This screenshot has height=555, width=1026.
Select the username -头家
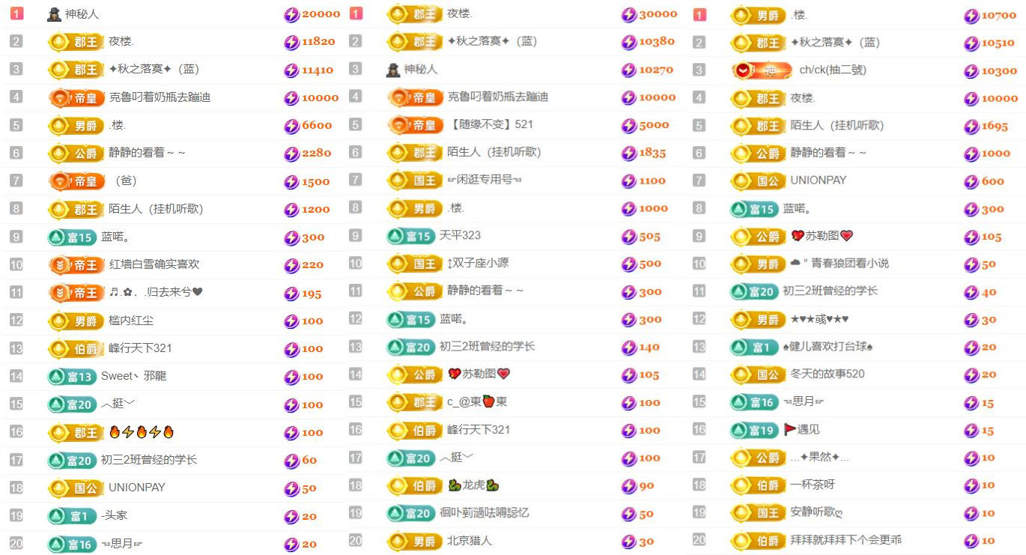click(x=115, y=516)
